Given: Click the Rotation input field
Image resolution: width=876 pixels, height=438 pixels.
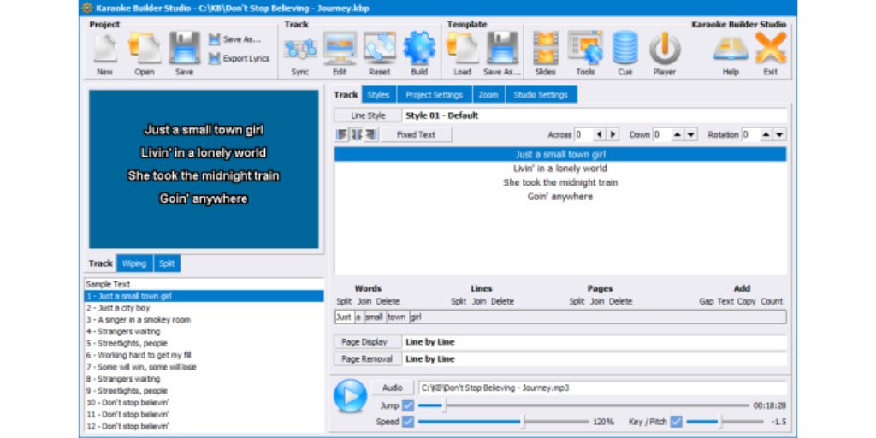Looking at the screenshot, I should (750, 134).
